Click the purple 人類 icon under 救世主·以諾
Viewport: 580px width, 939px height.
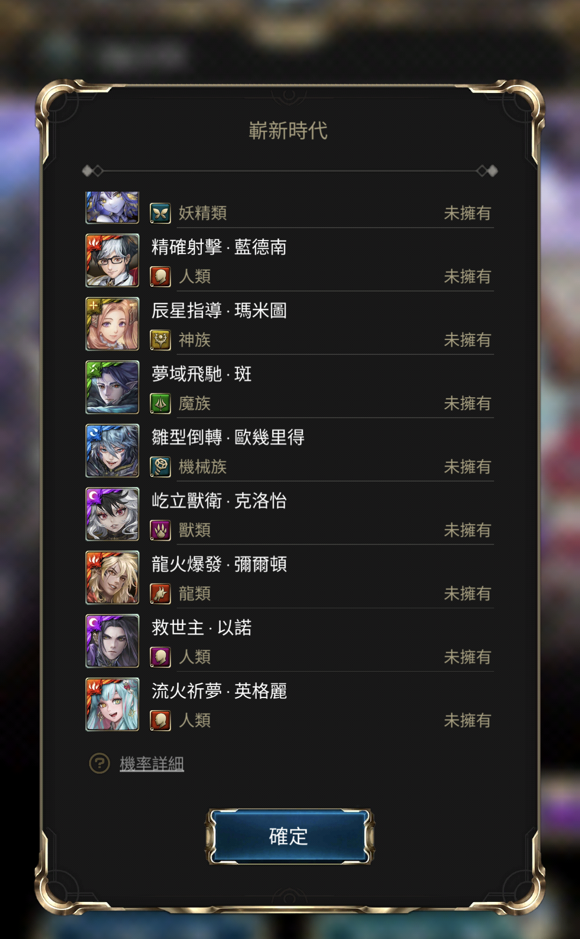tap(160, 657)
